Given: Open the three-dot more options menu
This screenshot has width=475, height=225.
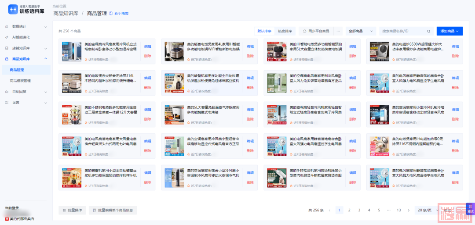Looking at the screenshot, I should pos(338,31).
